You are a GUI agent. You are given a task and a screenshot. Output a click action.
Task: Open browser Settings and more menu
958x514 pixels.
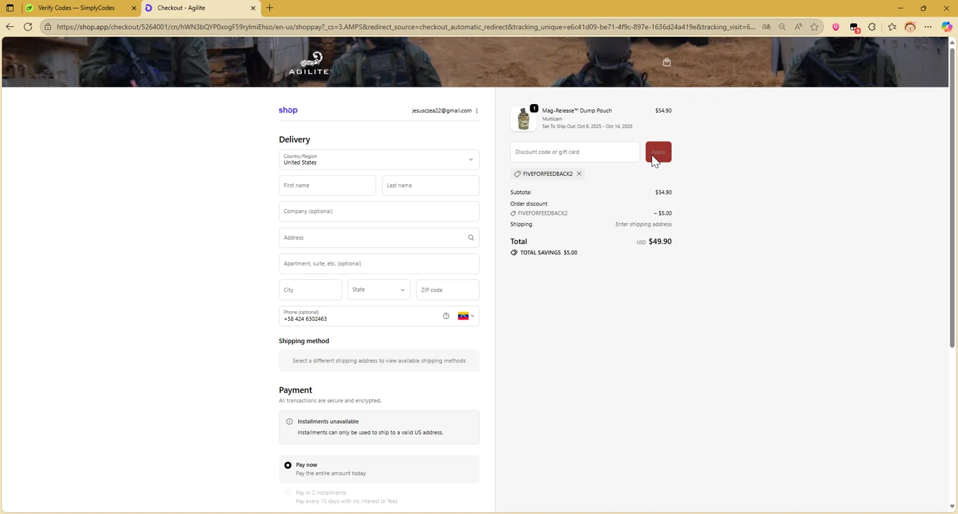(928, 27)
